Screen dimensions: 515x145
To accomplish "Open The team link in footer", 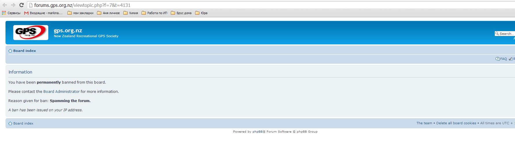I will tap(424, 123).
